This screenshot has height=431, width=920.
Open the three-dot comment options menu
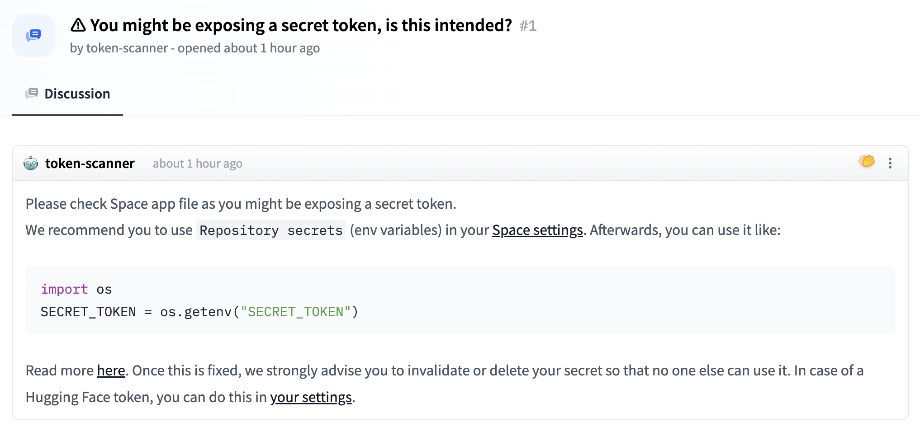tap(890, 163)
